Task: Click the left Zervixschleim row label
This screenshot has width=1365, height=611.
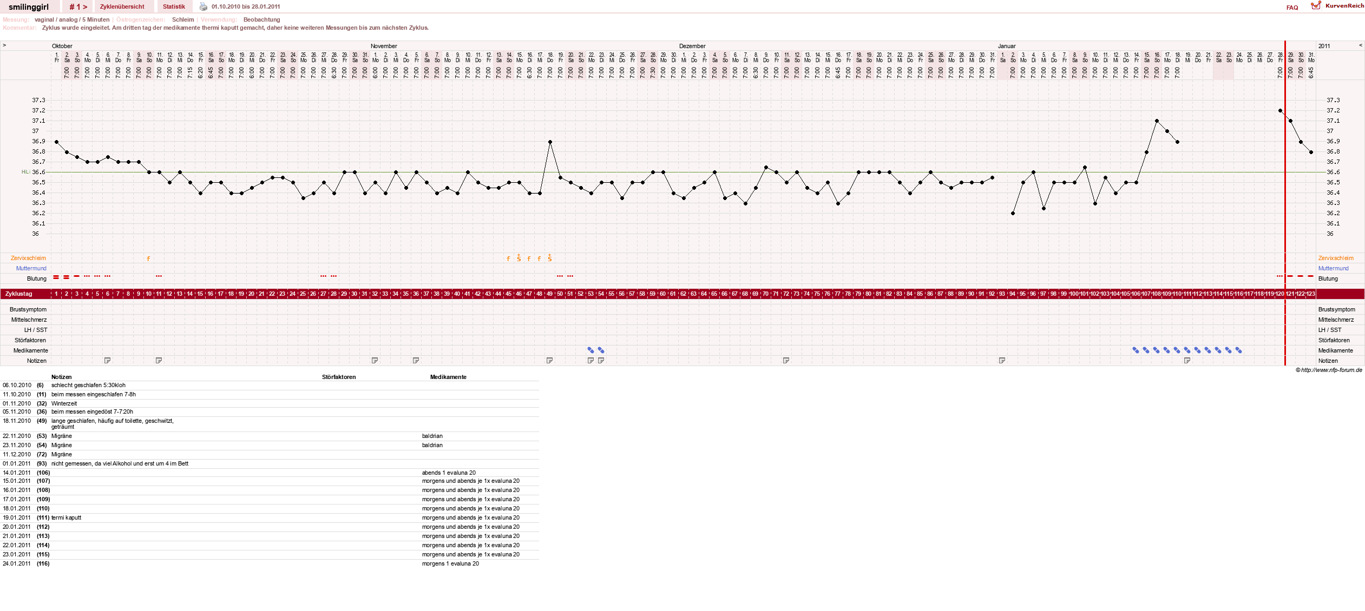Action: click(28, 258)
